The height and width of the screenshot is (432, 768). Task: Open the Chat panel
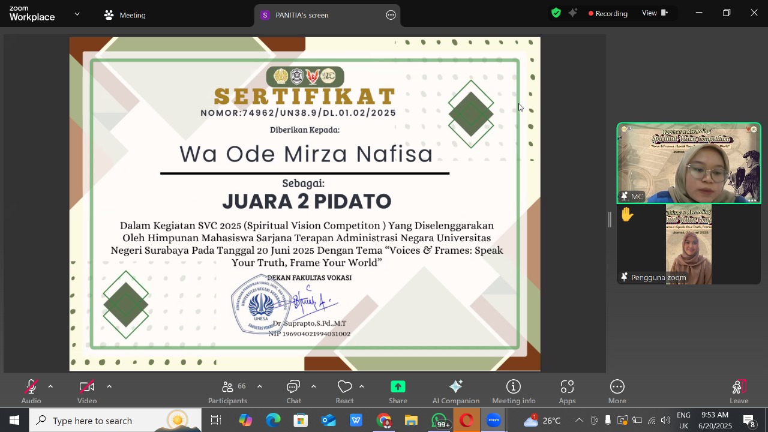293,392
